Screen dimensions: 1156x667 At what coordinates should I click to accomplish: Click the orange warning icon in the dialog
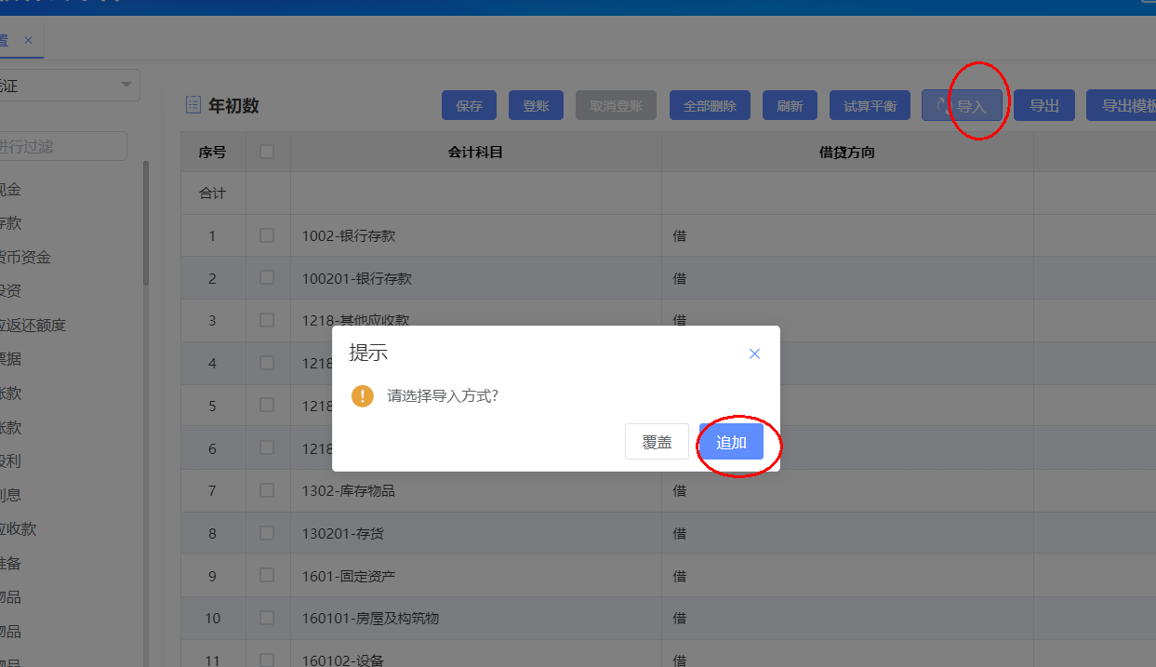tap(362, 396)
